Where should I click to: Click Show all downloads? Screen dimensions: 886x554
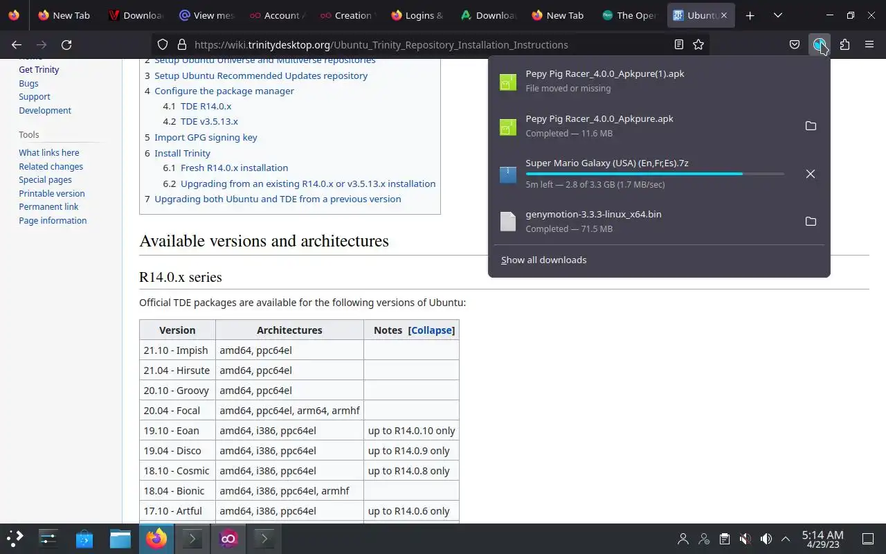(x=543, y=260)
